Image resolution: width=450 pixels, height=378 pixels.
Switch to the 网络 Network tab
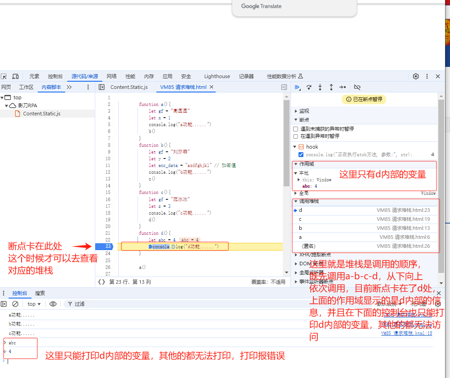click(111, 76)
